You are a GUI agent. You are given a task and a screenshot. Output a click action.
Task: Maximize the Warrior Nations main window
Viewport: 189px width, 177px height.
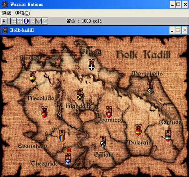pyautogui.click(x=178, y=5)
